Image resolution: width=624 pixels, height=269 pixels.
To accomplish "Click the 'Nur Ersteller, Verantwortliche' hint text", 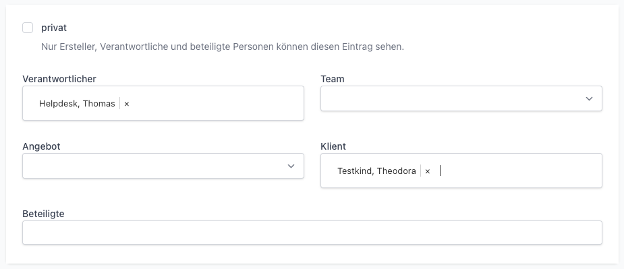I will pos(223,47).
